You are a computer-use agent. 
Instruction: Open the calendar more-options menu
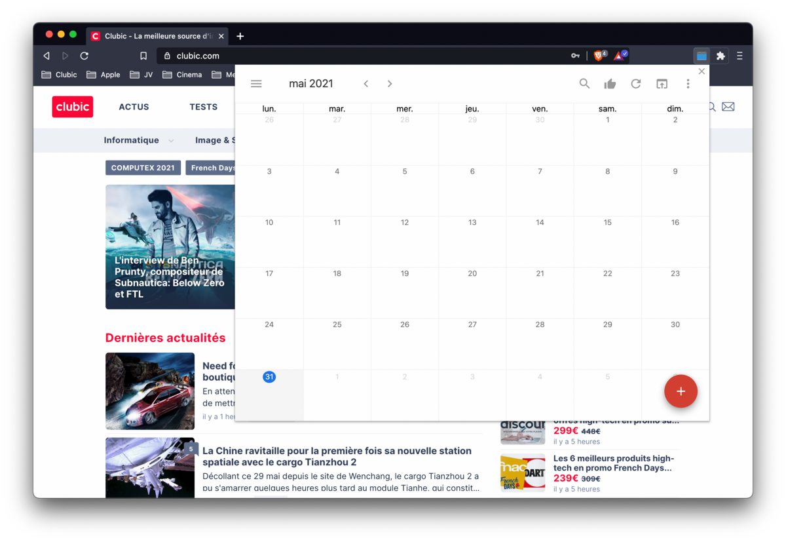point(688,84)
